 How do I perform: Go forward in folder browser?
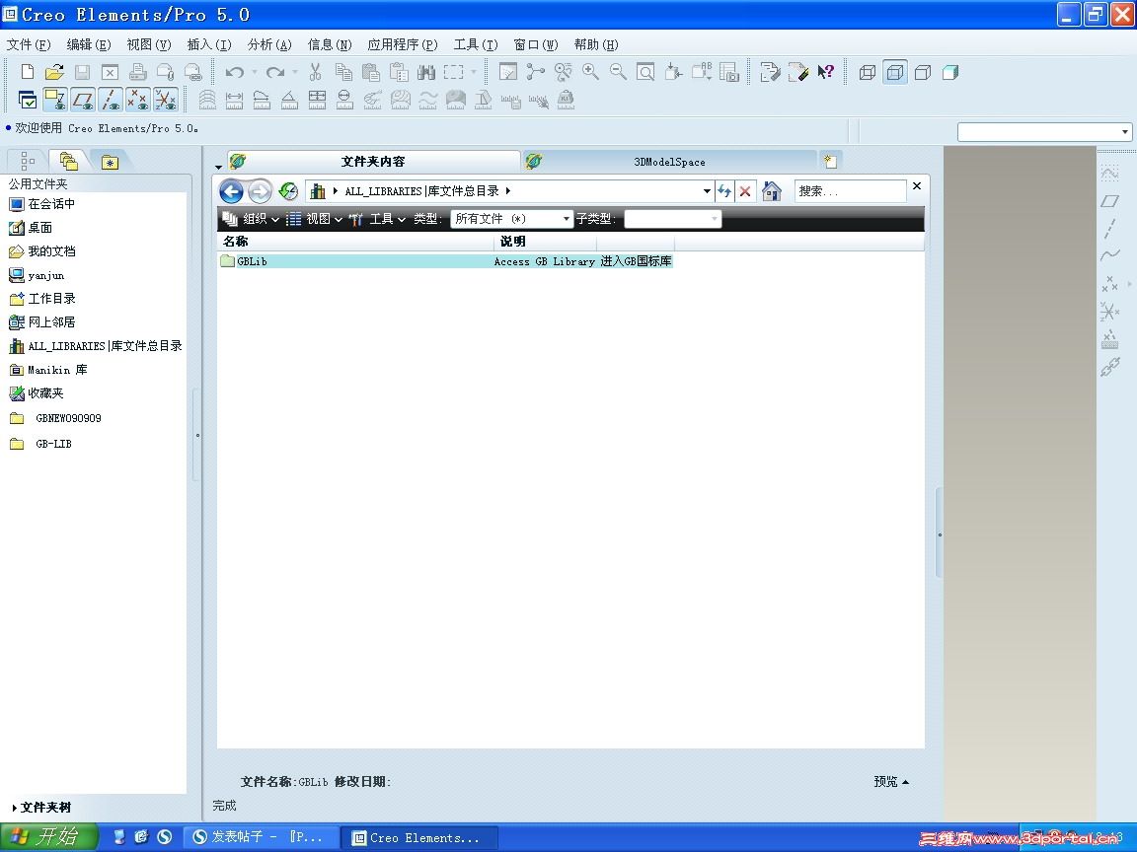click(260, 191)
